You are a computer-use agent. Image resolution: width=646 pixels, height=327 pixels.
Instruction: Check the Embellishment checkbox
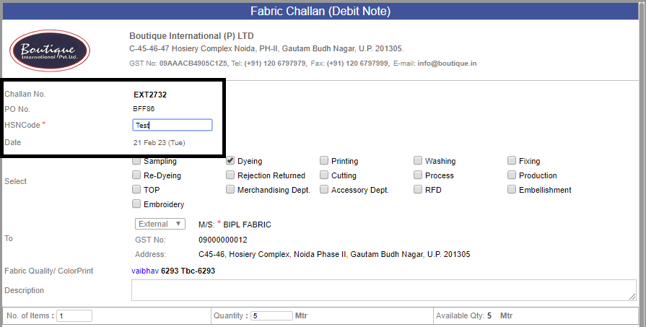(x=512, y=189)
